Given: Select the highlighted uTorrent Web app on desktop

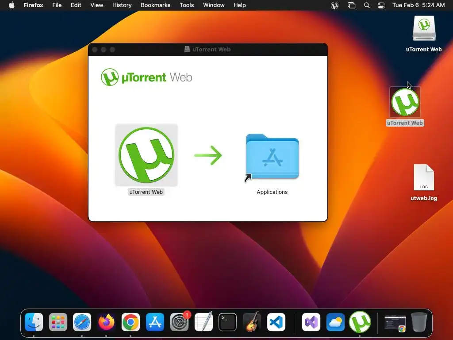Looking at the screenshot, I should pyautogui.click(x=405, y=102).
